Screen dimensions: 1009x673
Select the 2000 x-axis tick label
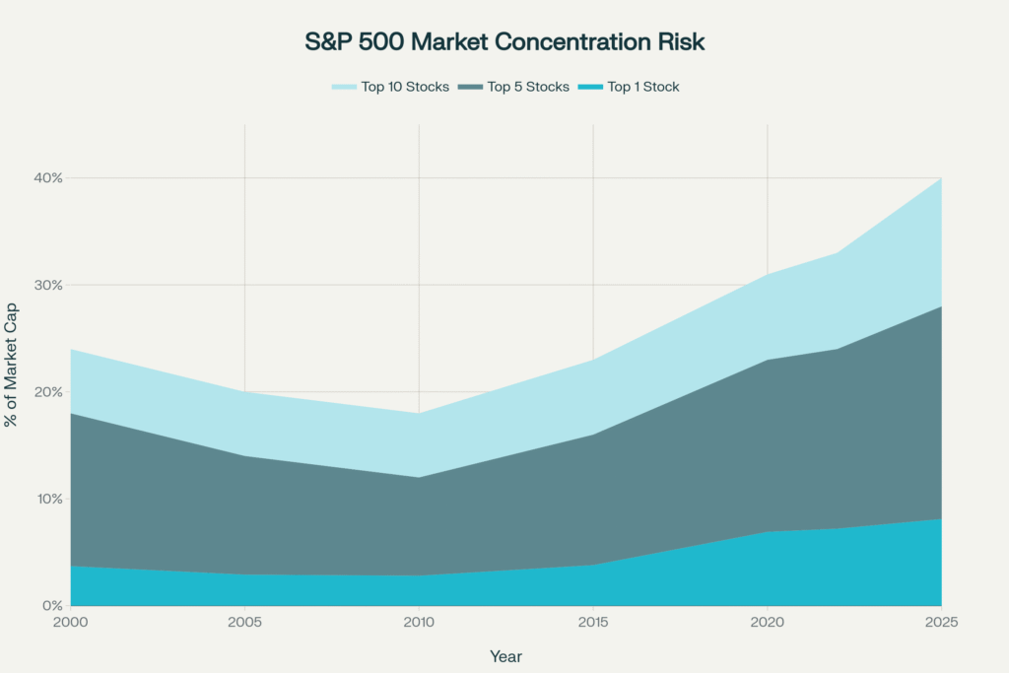(x=70, y=623)
